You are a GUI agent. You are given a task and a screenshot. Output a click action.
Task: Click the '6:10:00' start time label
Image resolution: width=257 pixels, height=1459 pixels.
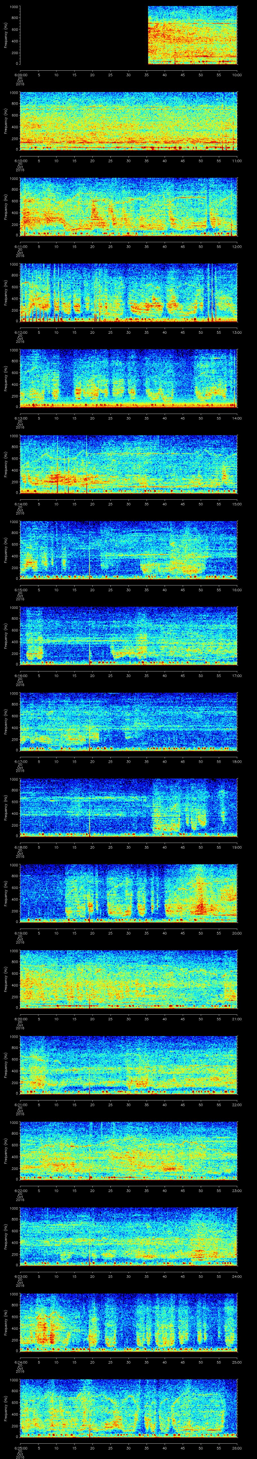click(20, 161)
